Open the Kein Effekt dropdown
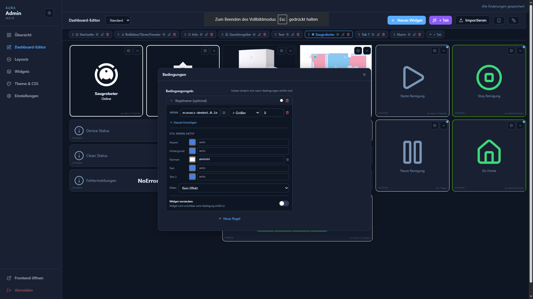The height and width of the screenshot is (299, 533). 233,188
